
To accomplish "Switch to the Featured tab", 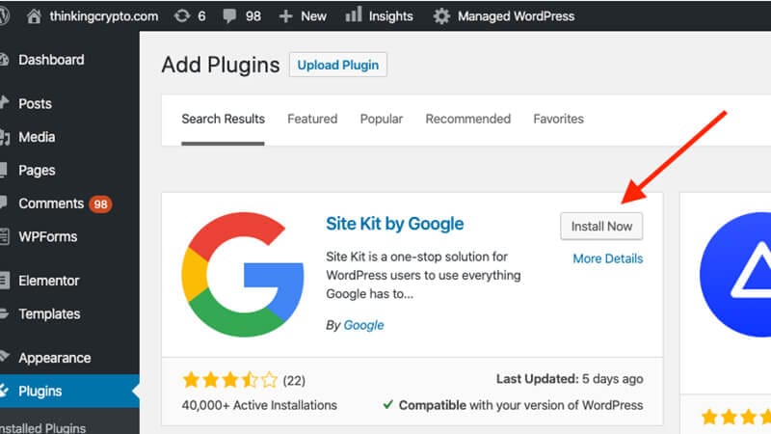I will [312, 119].
